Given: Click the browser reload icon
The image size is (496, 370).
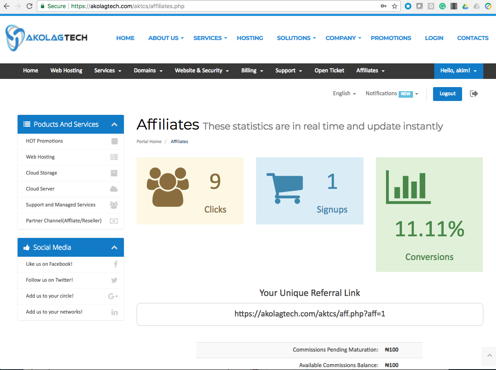Looking at the screenshot, I should tap(29, 6).
